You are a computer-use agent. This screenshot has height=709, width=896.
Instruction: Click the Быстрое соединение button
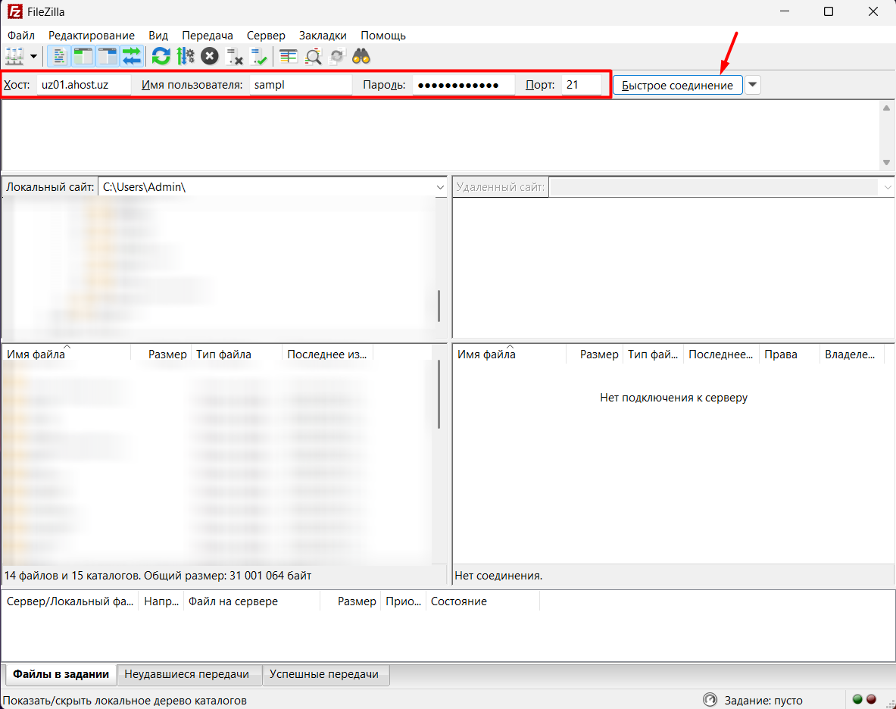click(678, 85)
